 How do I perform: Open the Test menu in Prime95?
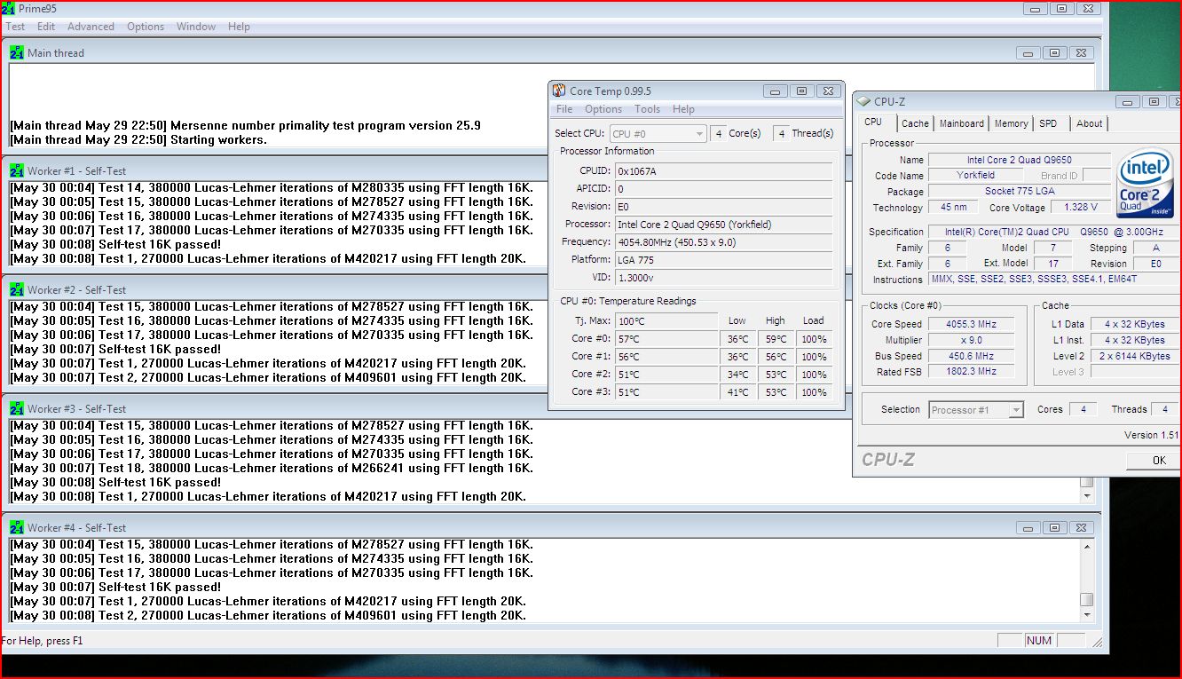pos(15,27)
